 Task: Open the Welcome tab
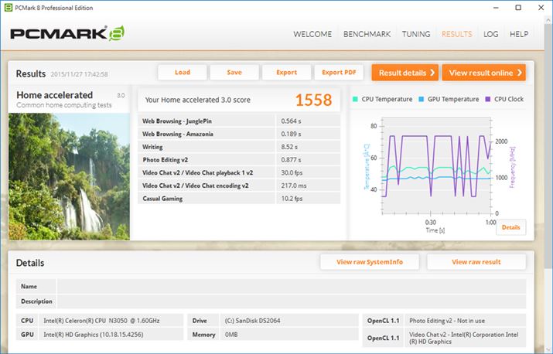pyautogui.click(x=312, y=34)
